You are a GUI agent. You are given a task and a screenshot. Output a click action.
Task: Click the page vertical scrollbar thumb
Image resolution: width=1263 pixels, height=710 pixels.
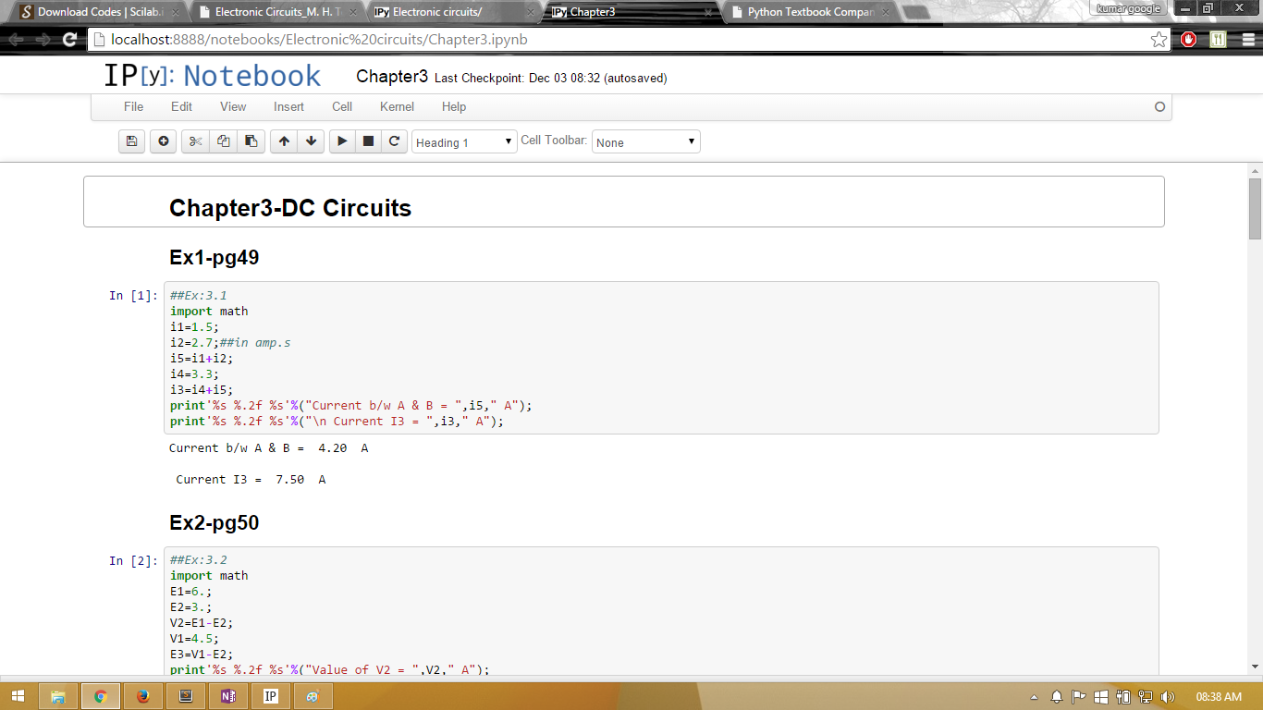pyautogui.click(x=1255, y=209)
